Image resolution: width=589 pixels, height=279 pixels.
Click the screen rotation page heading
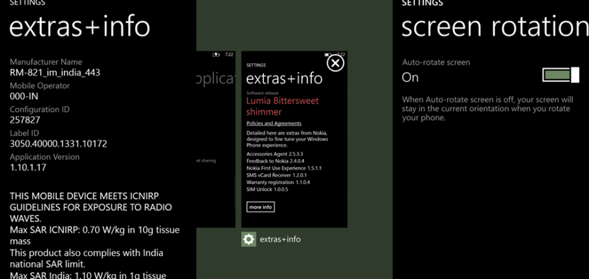(494, 27)
